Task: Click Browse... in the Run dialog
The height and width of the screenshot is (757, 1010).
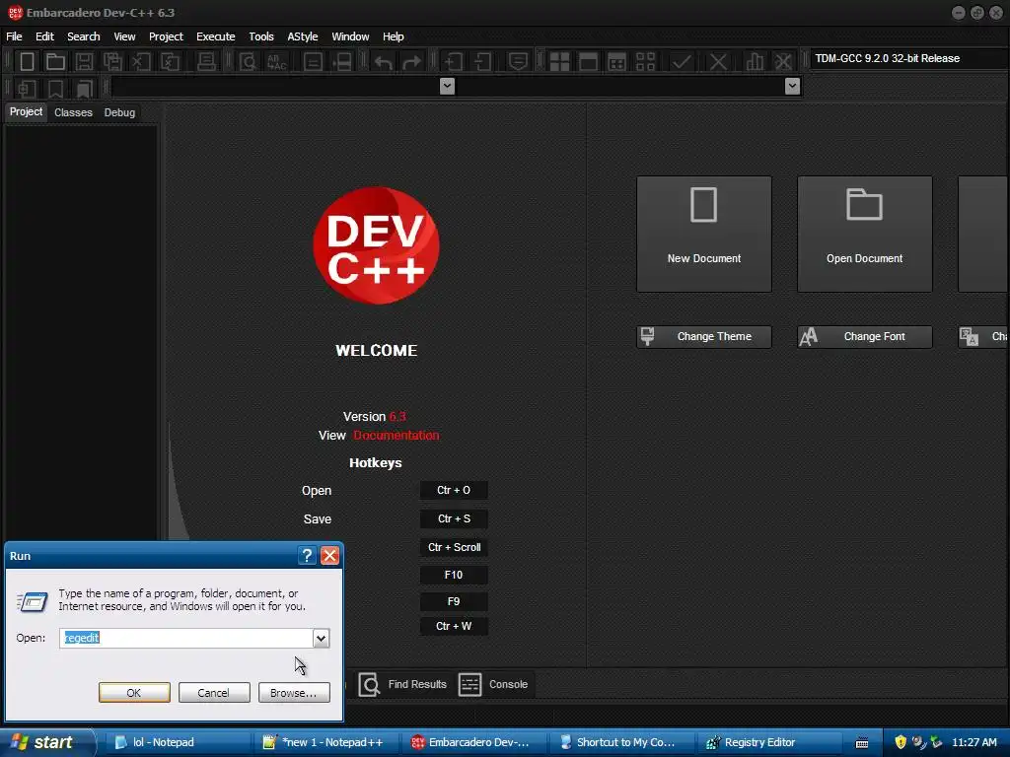Action: coord(294,693)
